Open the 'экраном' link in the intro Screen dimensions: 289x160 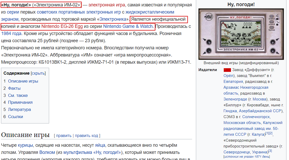pos(10,19)
